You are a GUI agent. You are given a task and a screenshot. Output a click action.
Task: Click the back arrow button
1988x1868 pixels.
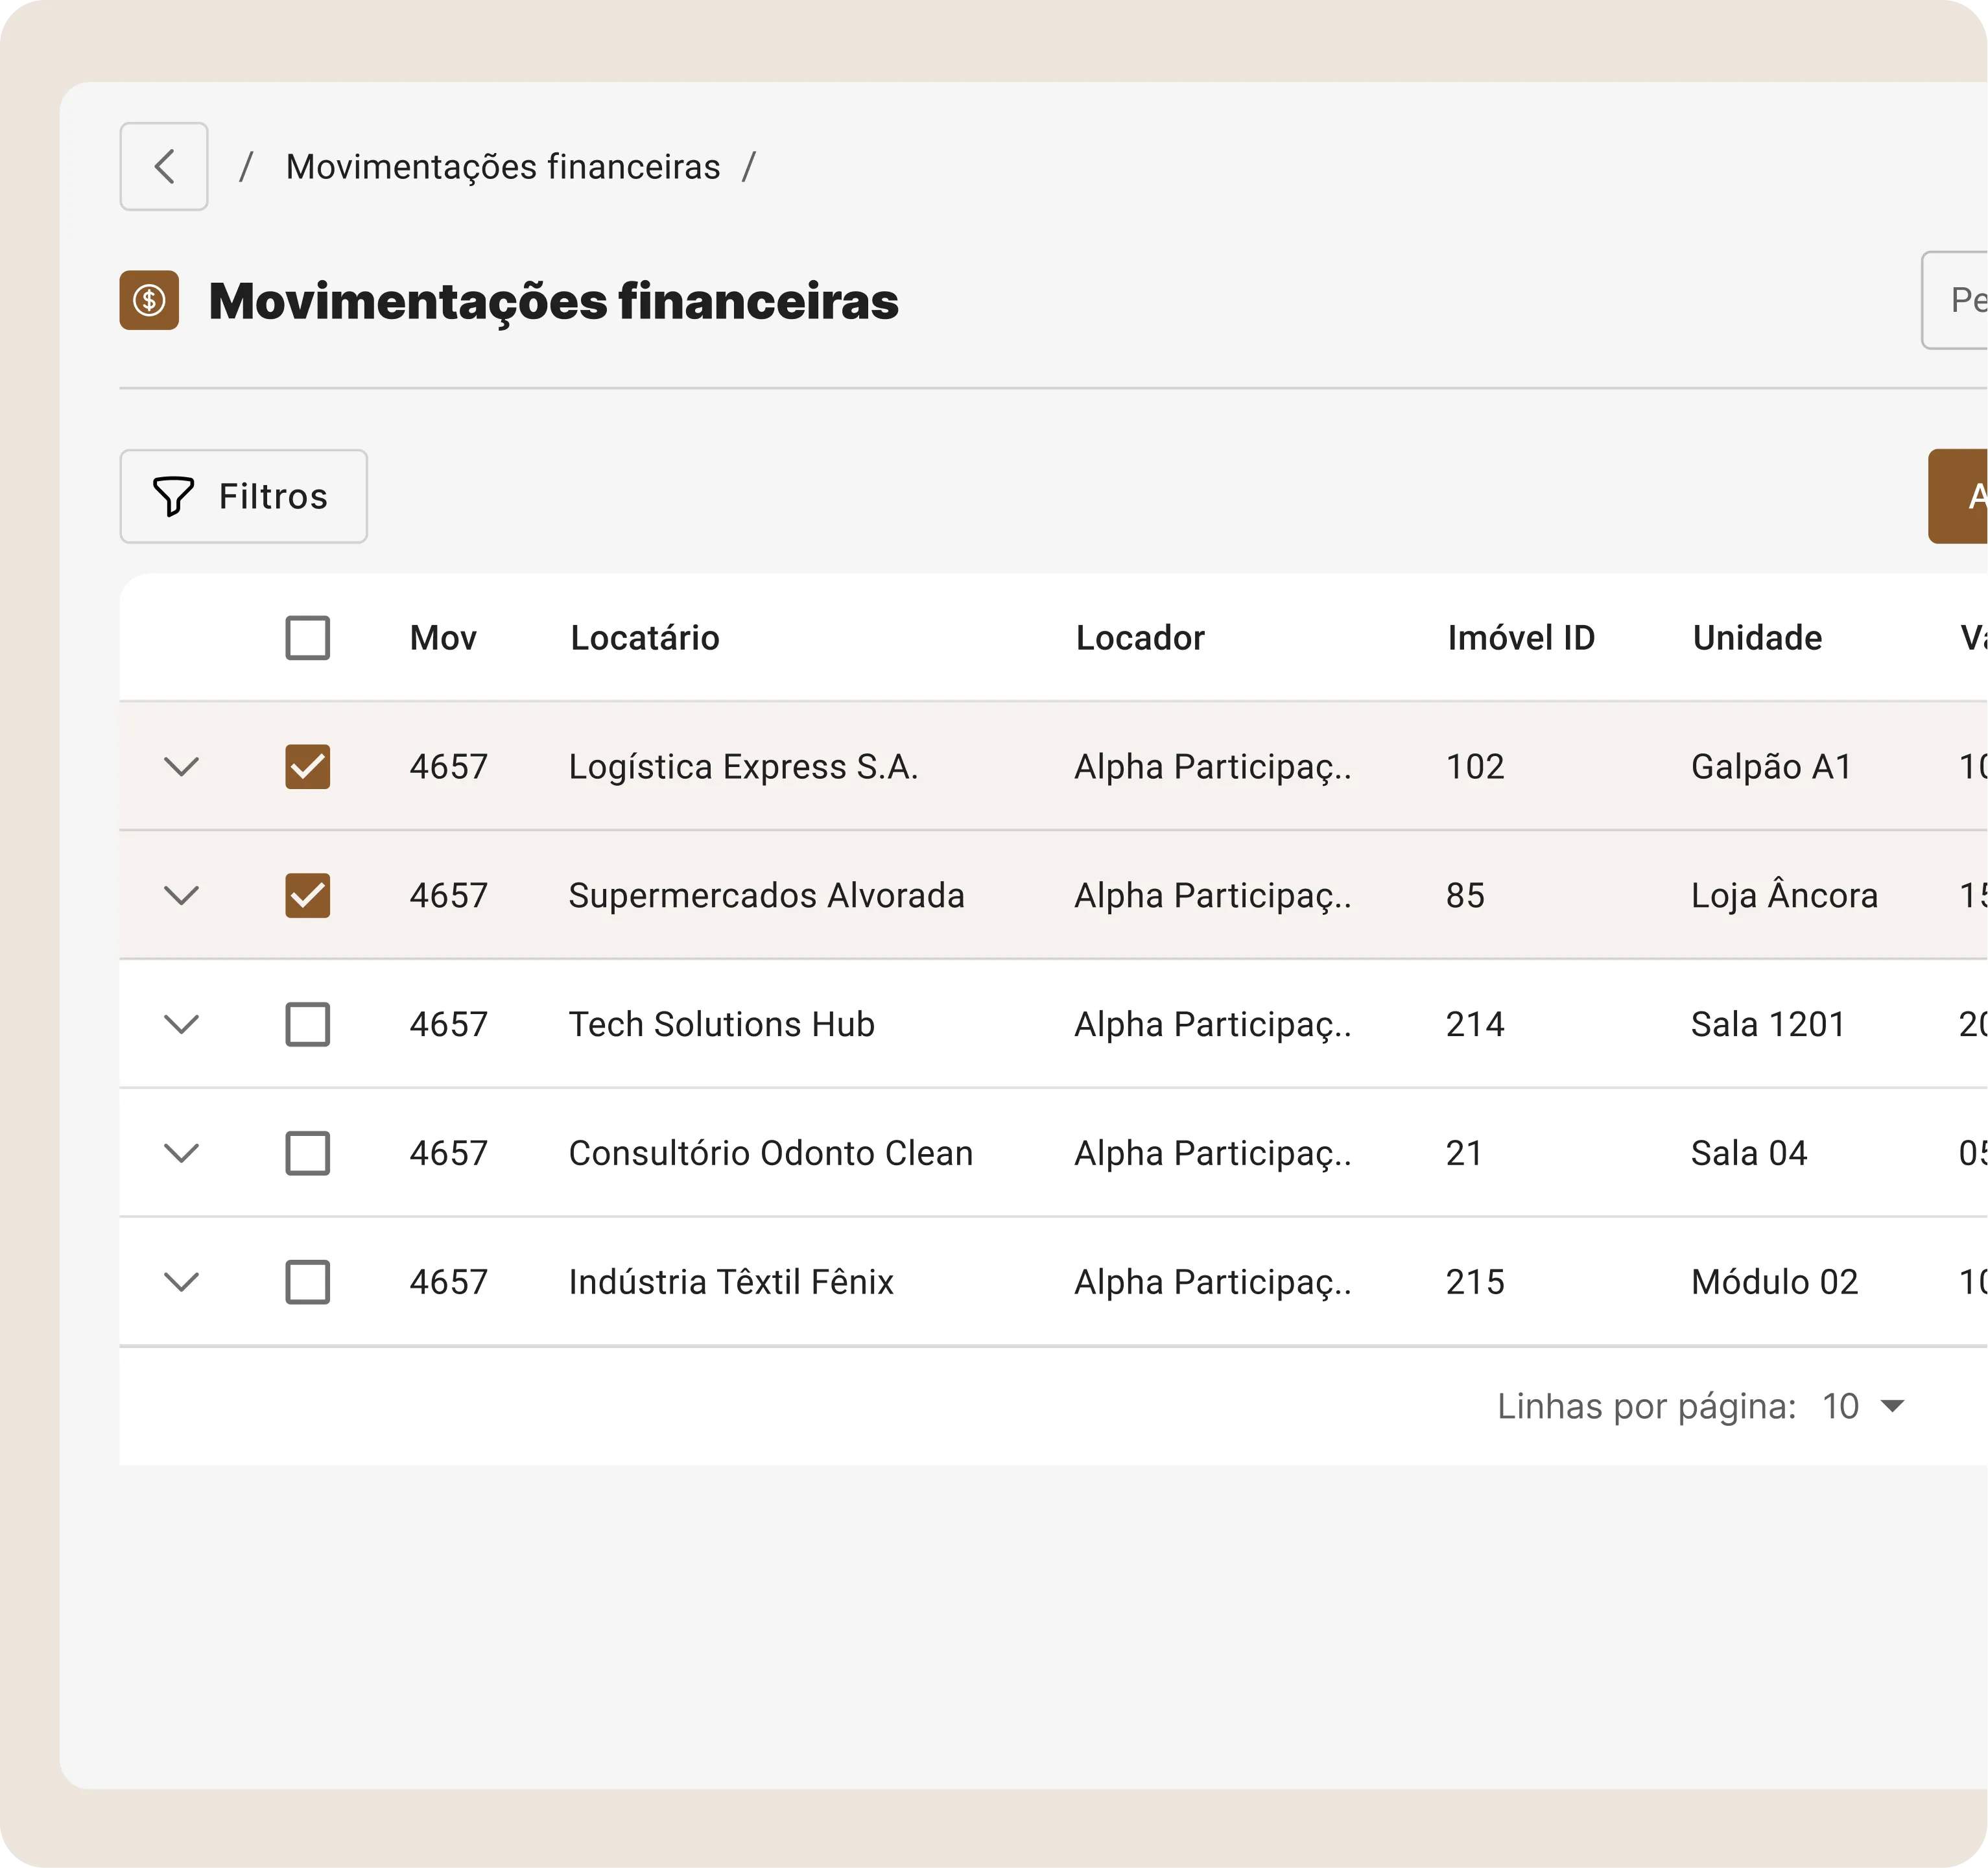pos(164,166)
